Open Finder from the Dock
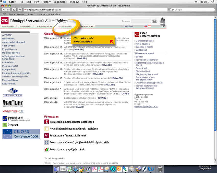The image size is (217, 173). tap(56, 169)
